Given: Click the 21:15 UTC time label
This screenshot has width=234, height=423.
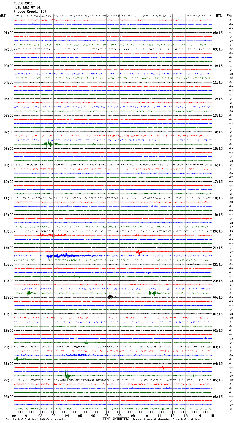Looking at the screenshot, I should coord(218,248).
